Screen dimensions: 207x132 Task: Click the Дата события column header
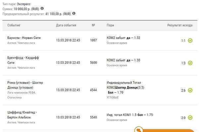click(66, 25)
